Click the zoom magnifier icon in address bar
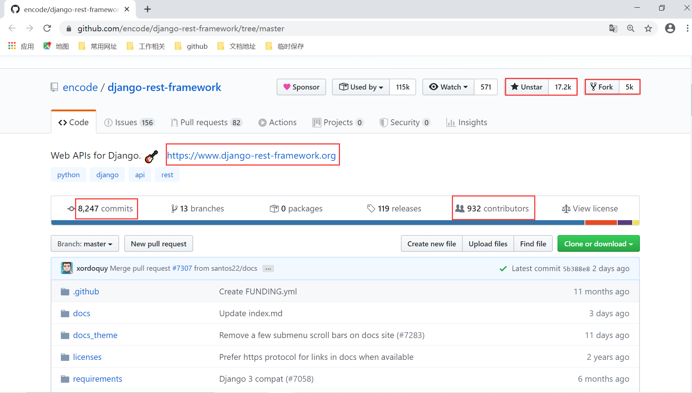The height and width of the screenshot is (393, 692). click(631, 28)
